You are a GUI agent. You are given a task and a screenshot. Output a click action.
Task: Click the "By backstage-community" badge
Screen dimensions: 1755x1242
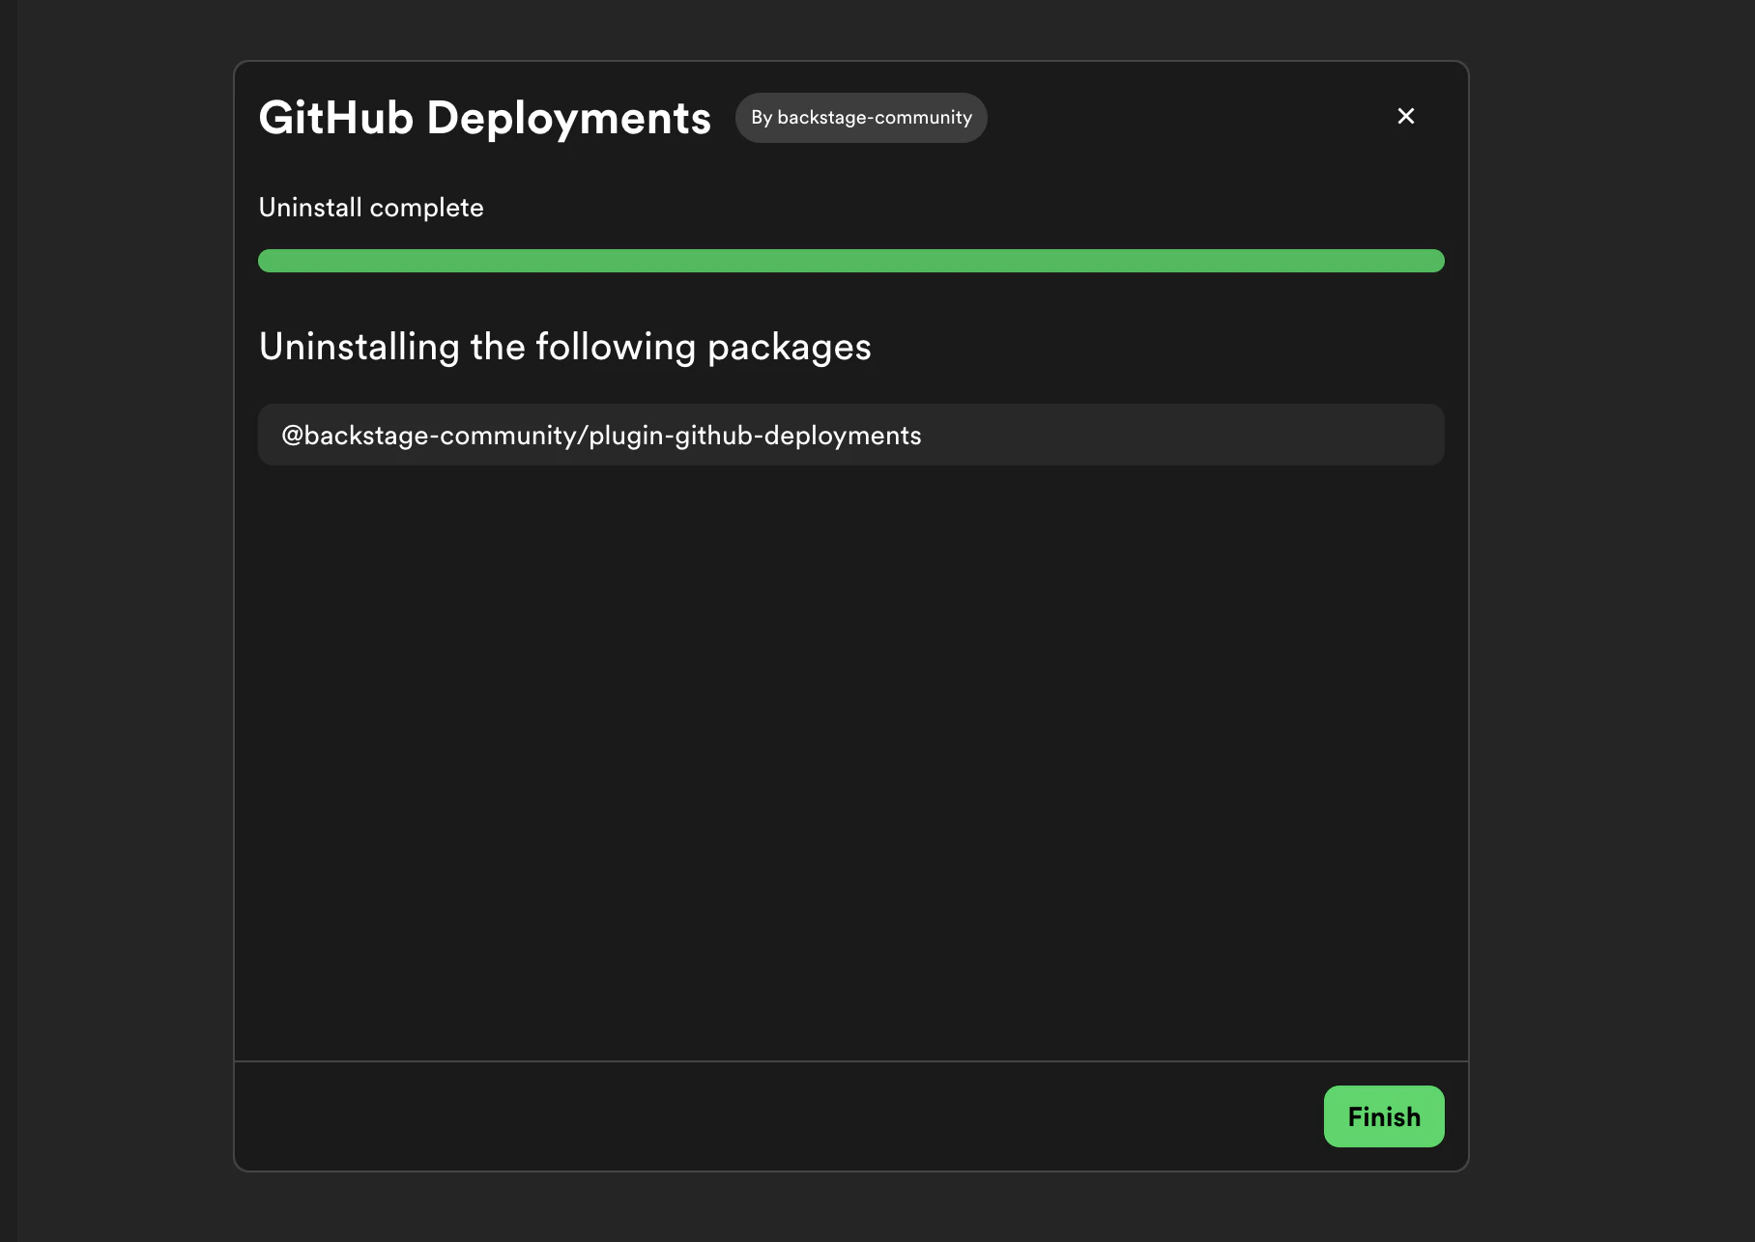pos(861,118)
